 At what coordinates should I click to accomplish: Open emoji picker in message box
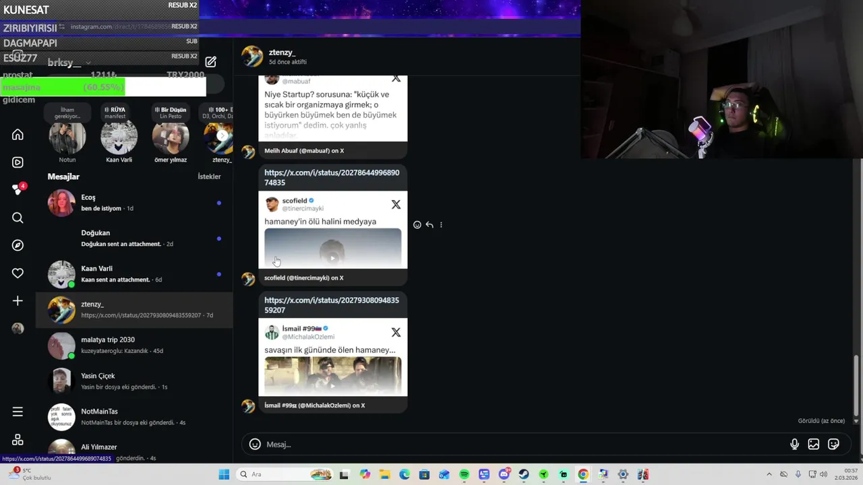[255, 444]
